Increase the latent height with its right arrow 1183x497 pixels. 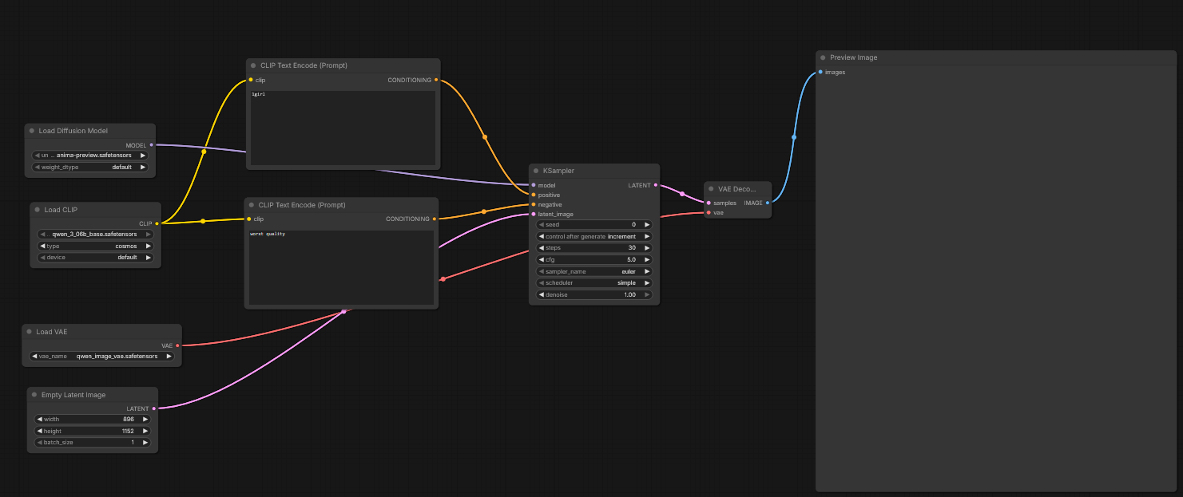145,431
